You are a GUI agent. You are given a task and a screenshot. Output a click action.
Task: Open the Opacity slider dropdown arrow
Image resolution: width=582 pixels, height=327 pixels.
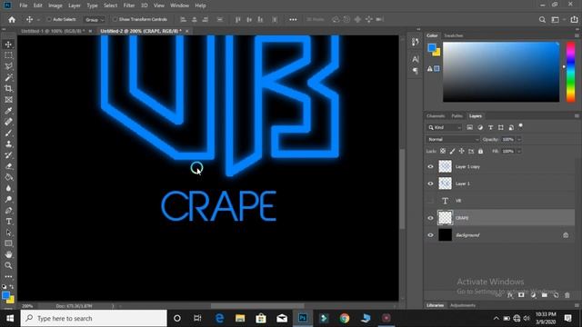(519, 139)
